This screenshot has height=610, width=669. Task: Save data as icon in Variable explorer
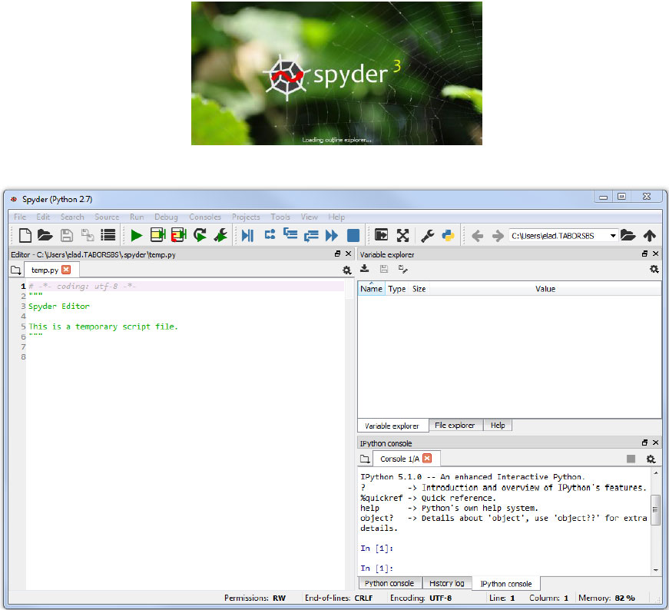(402, 269)
